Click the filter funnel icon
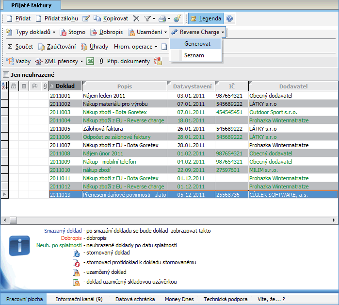This screenshot has width=339, height=305. (x=147, y=19)
